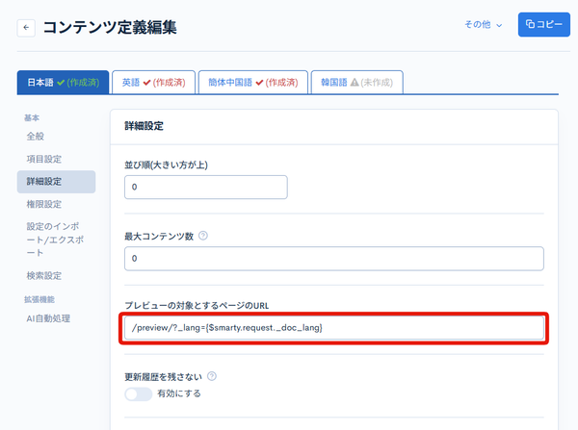Open 設定のインポート/エクスポート in sidebar

[56, 240]
